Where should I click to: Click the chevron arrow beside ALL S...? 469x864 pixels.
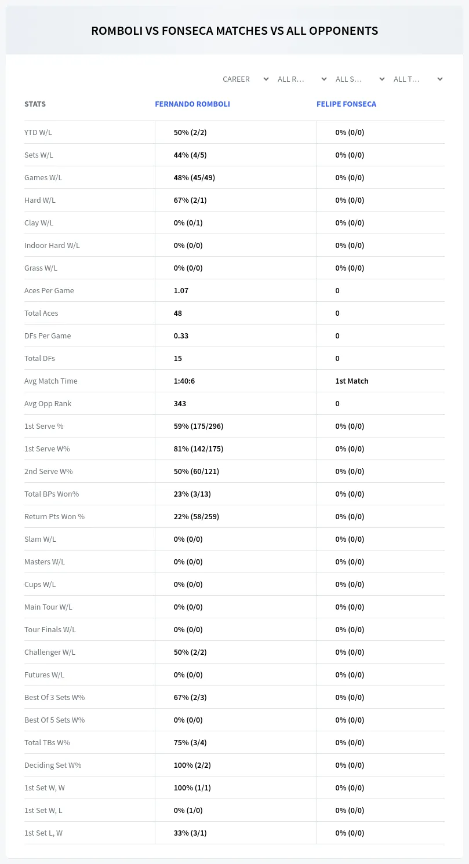pos(382,79)
